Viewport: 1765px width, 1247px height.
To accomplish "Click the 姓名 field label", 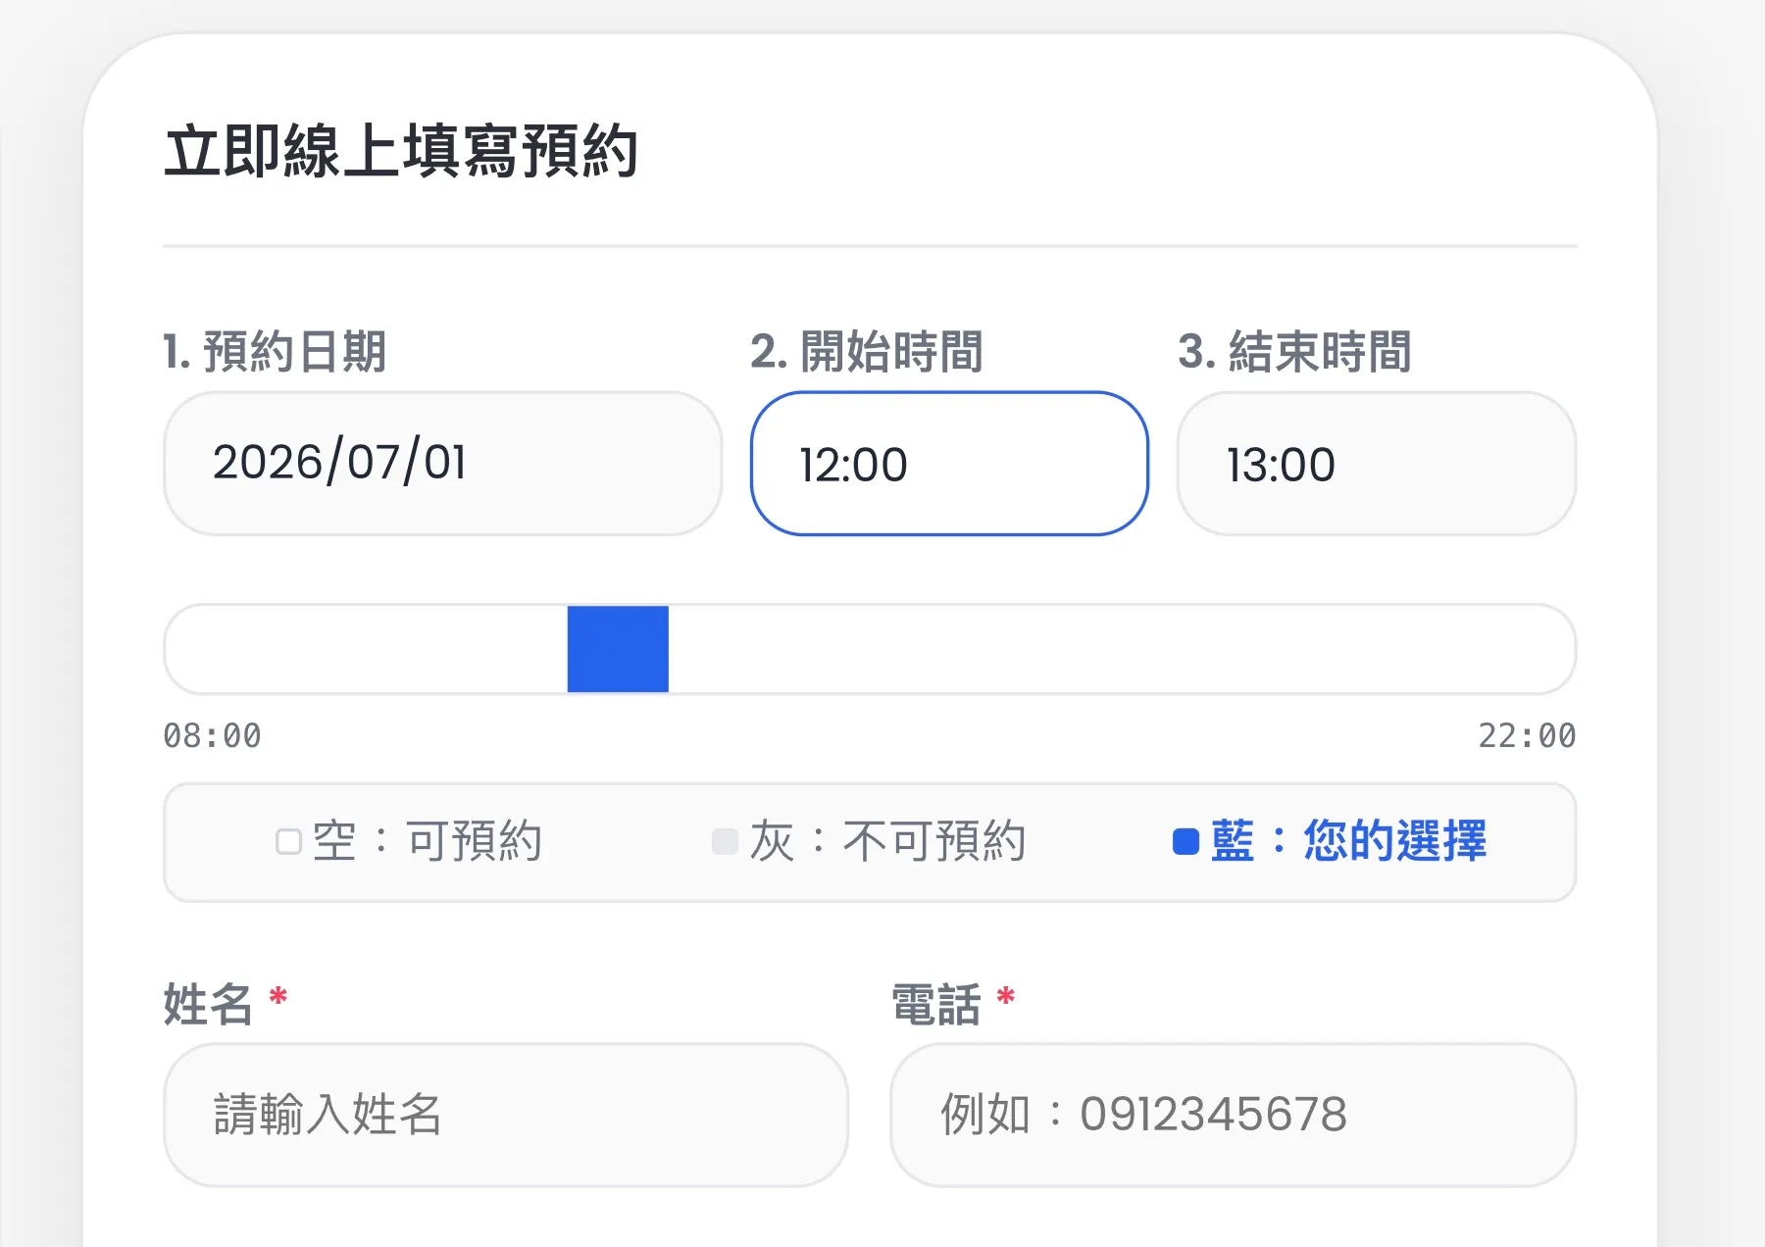I will [208, 1004].
